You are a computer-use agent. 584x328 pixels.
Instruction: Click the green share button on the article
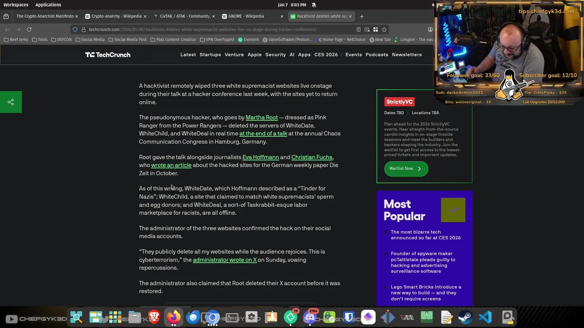tap(11, 102)
